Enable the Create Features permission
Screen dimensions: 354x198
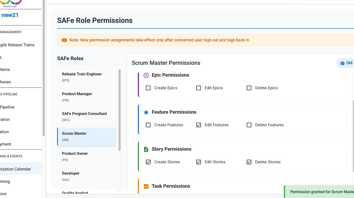coord(148,125)
